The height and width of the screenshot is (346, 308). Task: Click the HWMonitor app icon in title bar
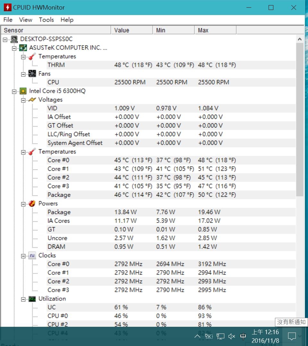tap(7, 7)
